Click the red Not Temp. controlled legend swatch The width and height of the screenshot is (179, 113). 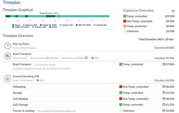[x=125, y=21]
